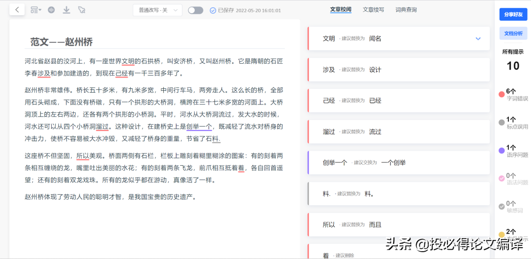Viewport: 531px width, 259px height.
Task: Open the layout list icon menu
Action: 35,10
